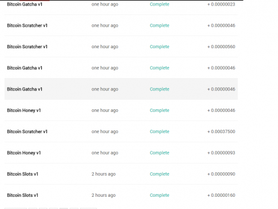This screenshot has height=209, width=278.
Task: Open Bitcoin Scratcher v1 entry earning +0.00037500
Action: tap(121, 131)
